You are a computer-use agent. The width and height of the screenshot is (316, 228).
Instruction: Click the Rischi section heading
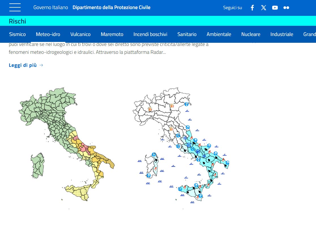click(18, 21)
